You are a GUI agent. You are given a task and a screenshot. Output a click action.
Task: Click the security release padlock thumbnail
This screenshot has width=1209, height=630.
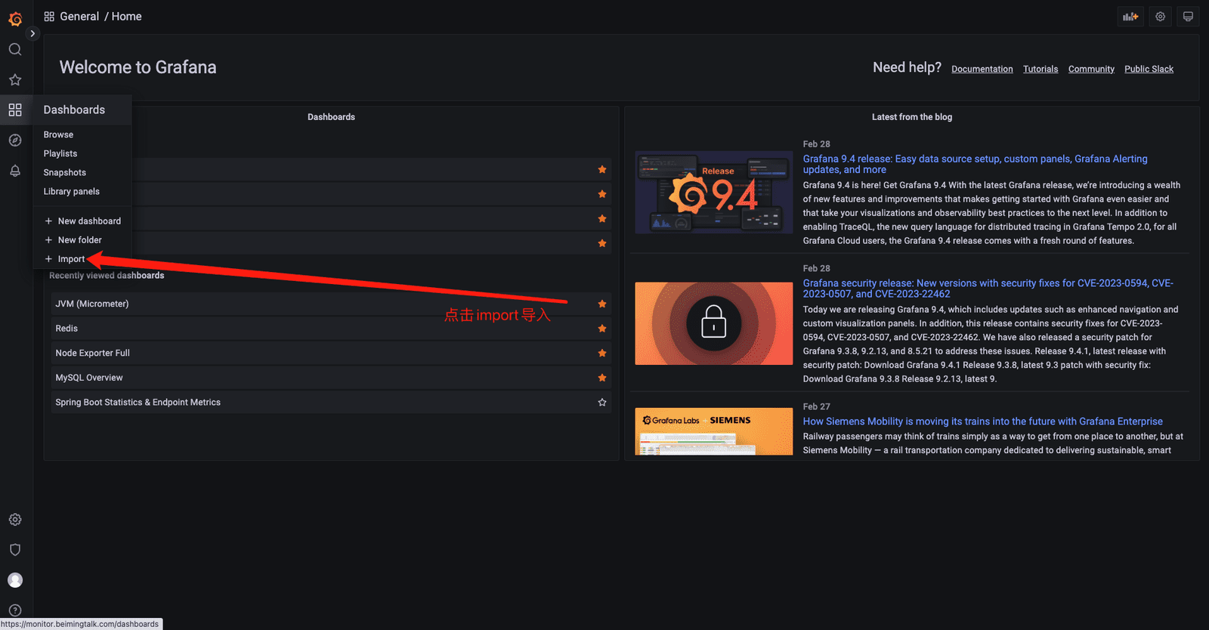[714, 323]
